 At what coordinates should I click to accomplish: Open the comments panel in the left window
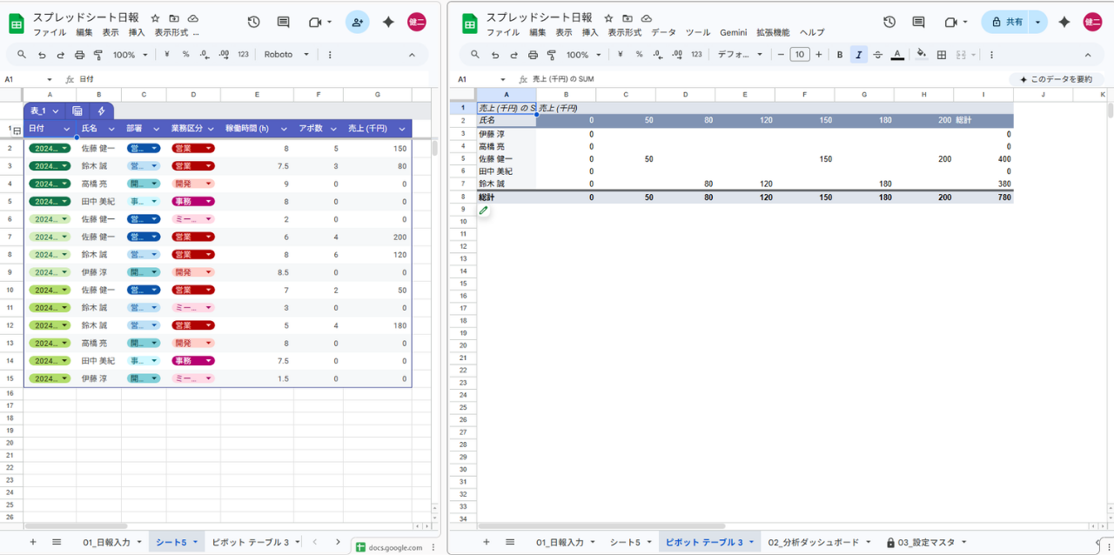[x=283, y=22]
